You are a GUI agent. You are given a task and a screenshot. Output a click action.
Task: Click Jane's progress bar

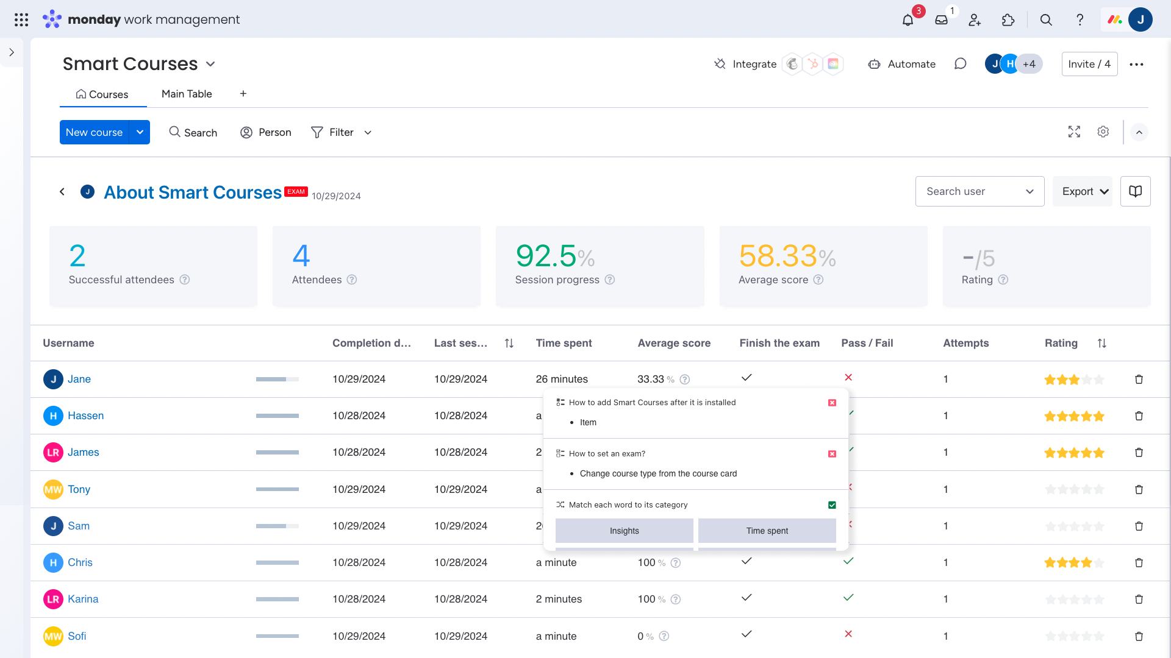[x=278, y=380]
